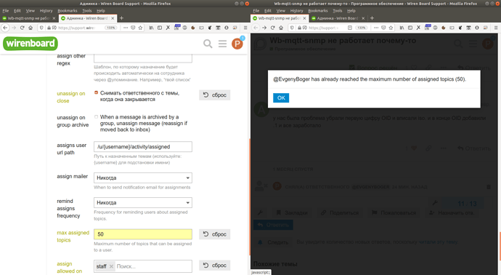This screenshot has width=501, height=275.
Task: Reload the page in the Wb-mqtt-snmp window
Action: 272,28
